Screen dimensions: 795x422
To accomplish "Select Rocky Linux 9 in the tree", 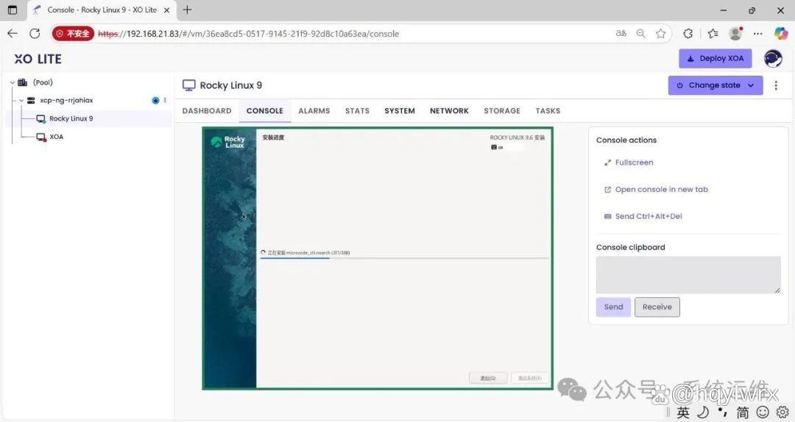I will point(71,118).
